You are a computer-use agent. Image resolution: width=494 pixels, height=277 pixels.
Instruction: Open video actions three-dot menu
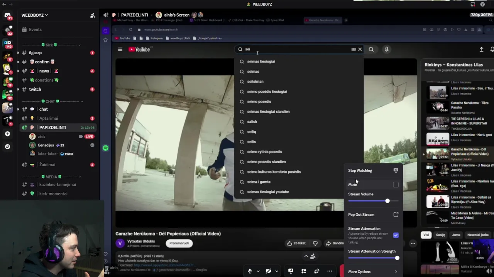[413, 243]
